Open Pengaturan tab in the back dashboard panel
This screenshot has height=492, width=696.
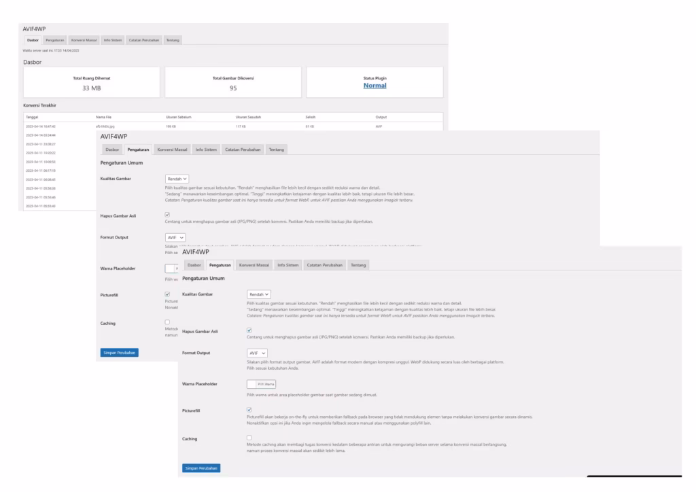tap(54, 40)
